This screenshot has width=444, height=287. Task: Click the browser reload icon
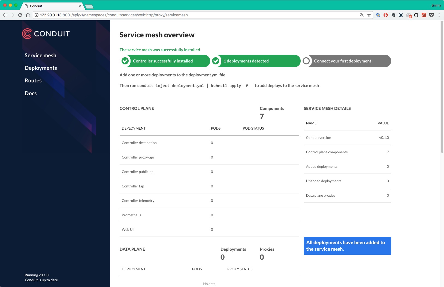coord(20,15)
